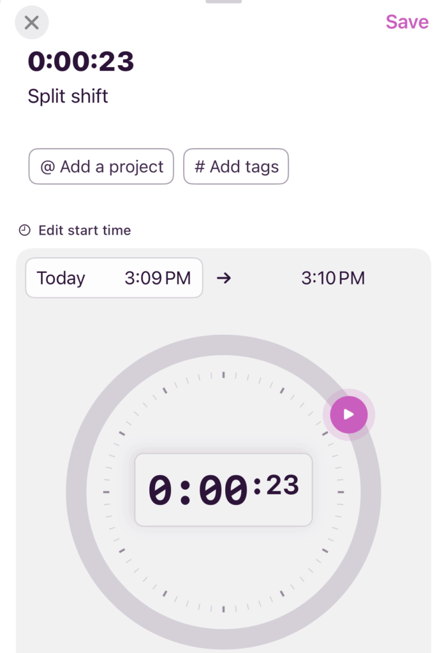Edit the 3:09 PM start time
The height and width of the screenshot is (653, 435).
(x=158, y=278)
